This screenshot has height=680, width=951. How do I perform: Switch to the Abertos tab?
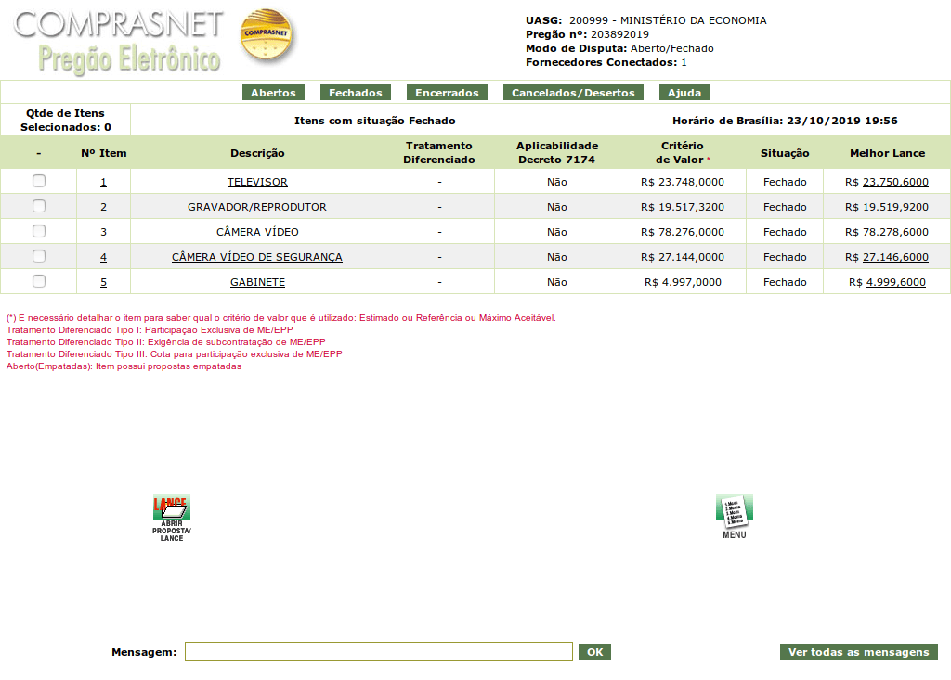pos(273,93)
